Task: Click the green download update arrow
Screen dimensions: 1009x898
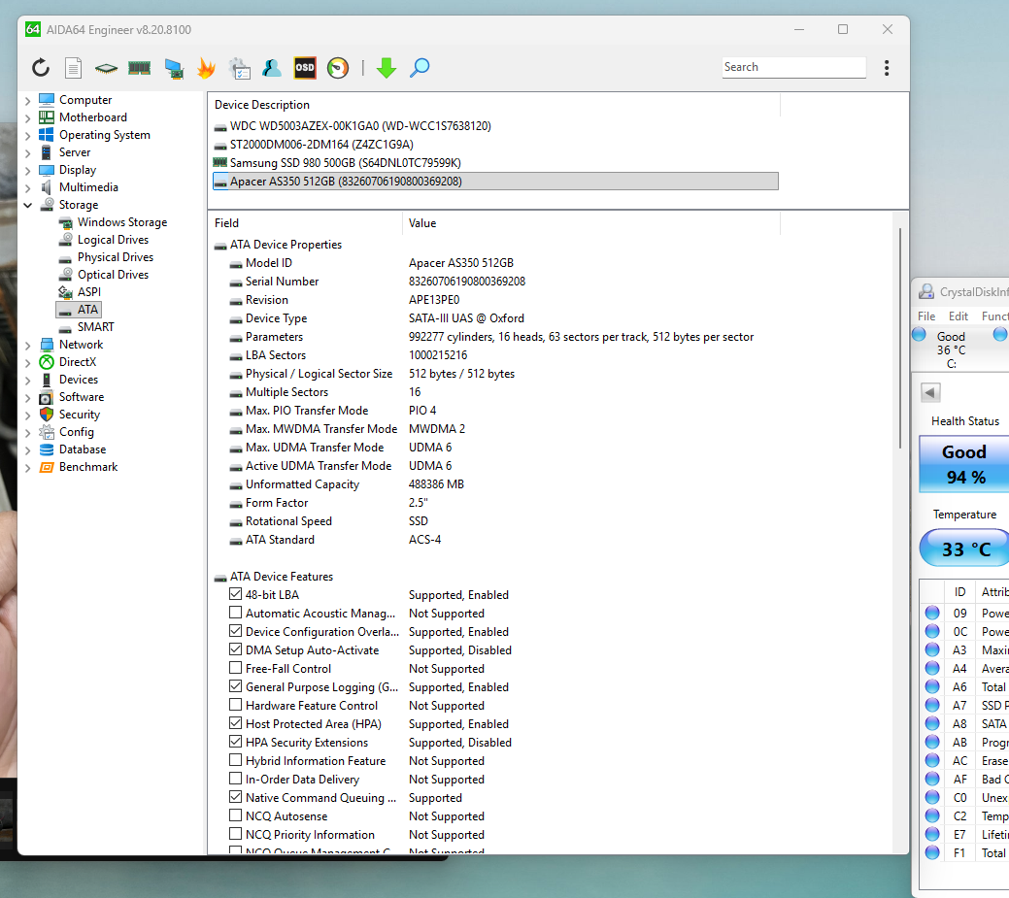Action: 387,68
